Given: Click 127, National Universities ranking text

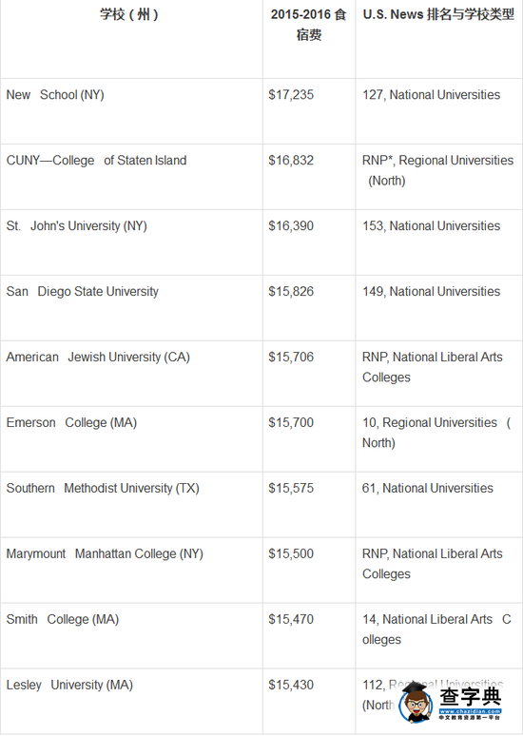Looking at the screenshot, I should (431, 95).
